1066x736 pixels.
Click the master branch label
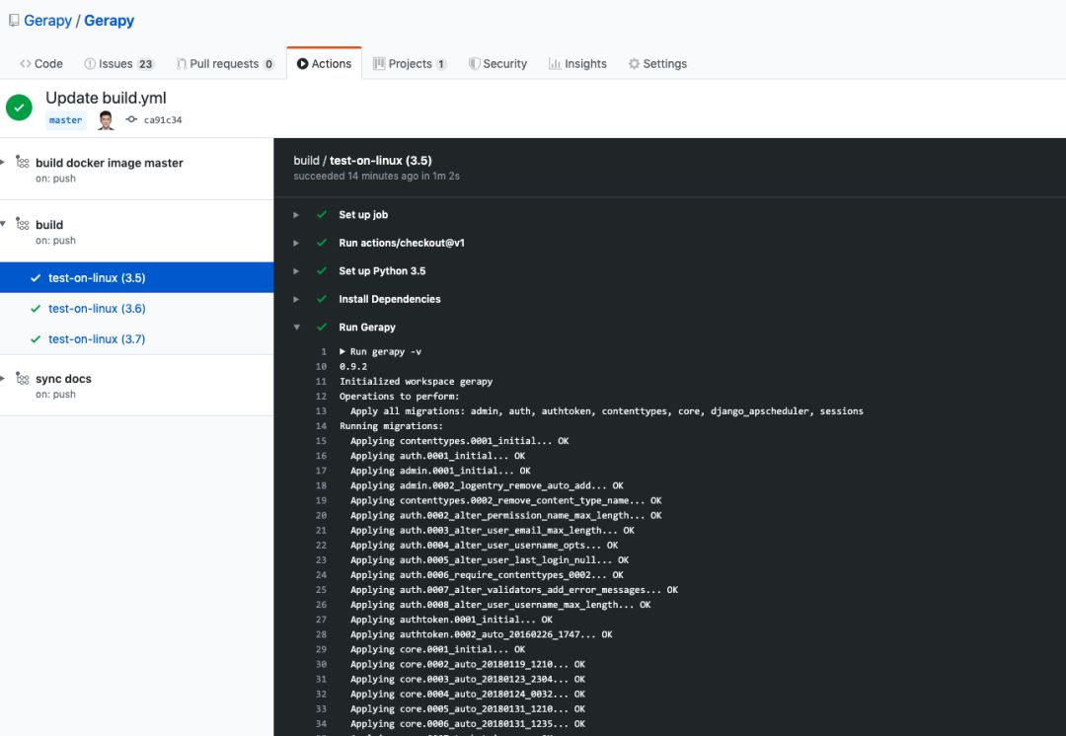[x=65, y=119]
